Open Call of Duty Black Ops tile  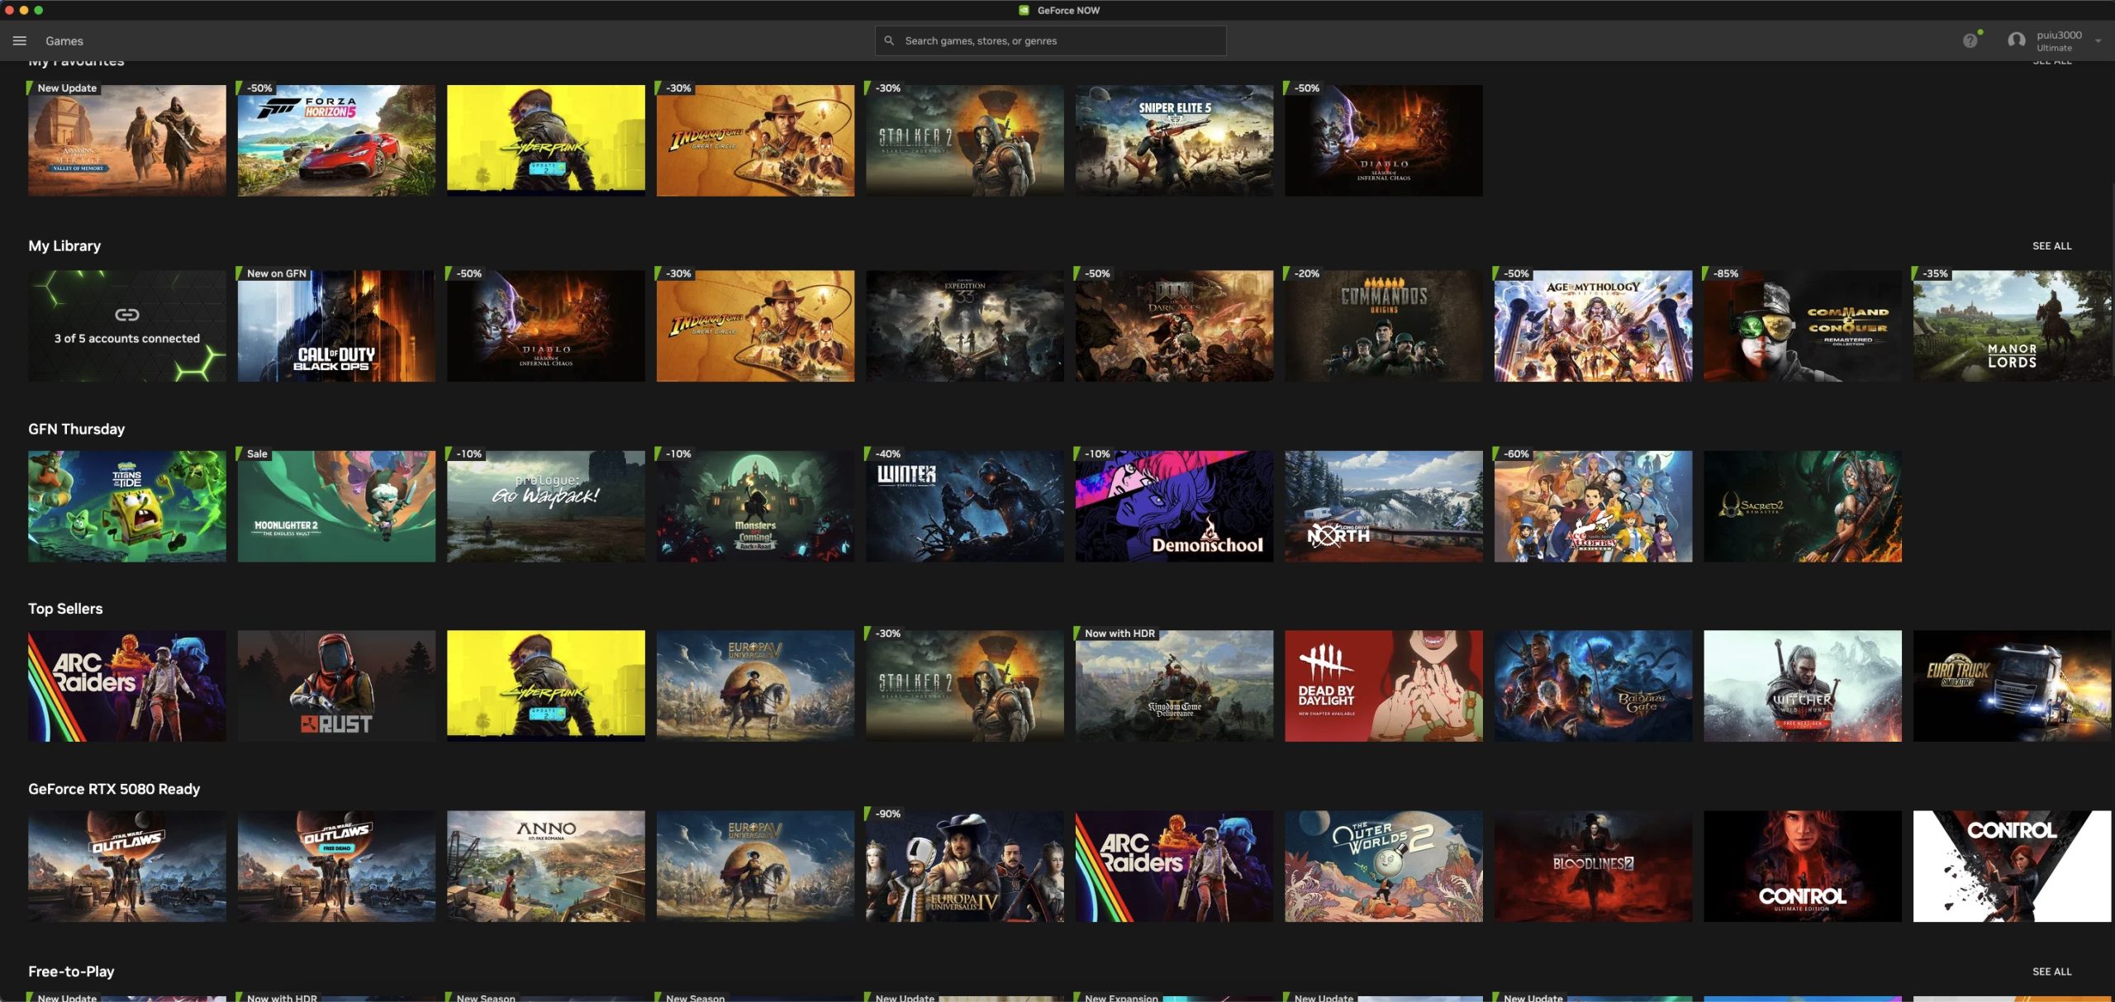(x=336, y=326)
